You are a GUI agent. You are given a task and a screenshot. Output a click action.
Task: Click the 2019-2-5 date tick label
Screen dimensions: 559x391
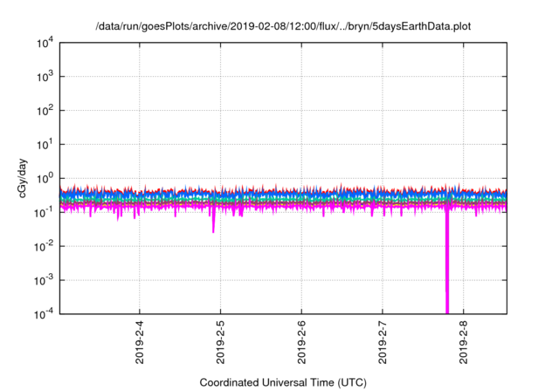[220, 342]
